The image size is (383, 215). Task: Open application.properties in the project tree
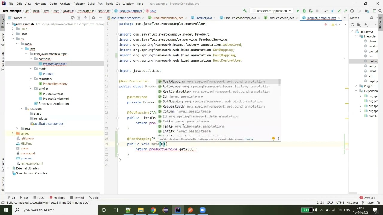point(48,124)
